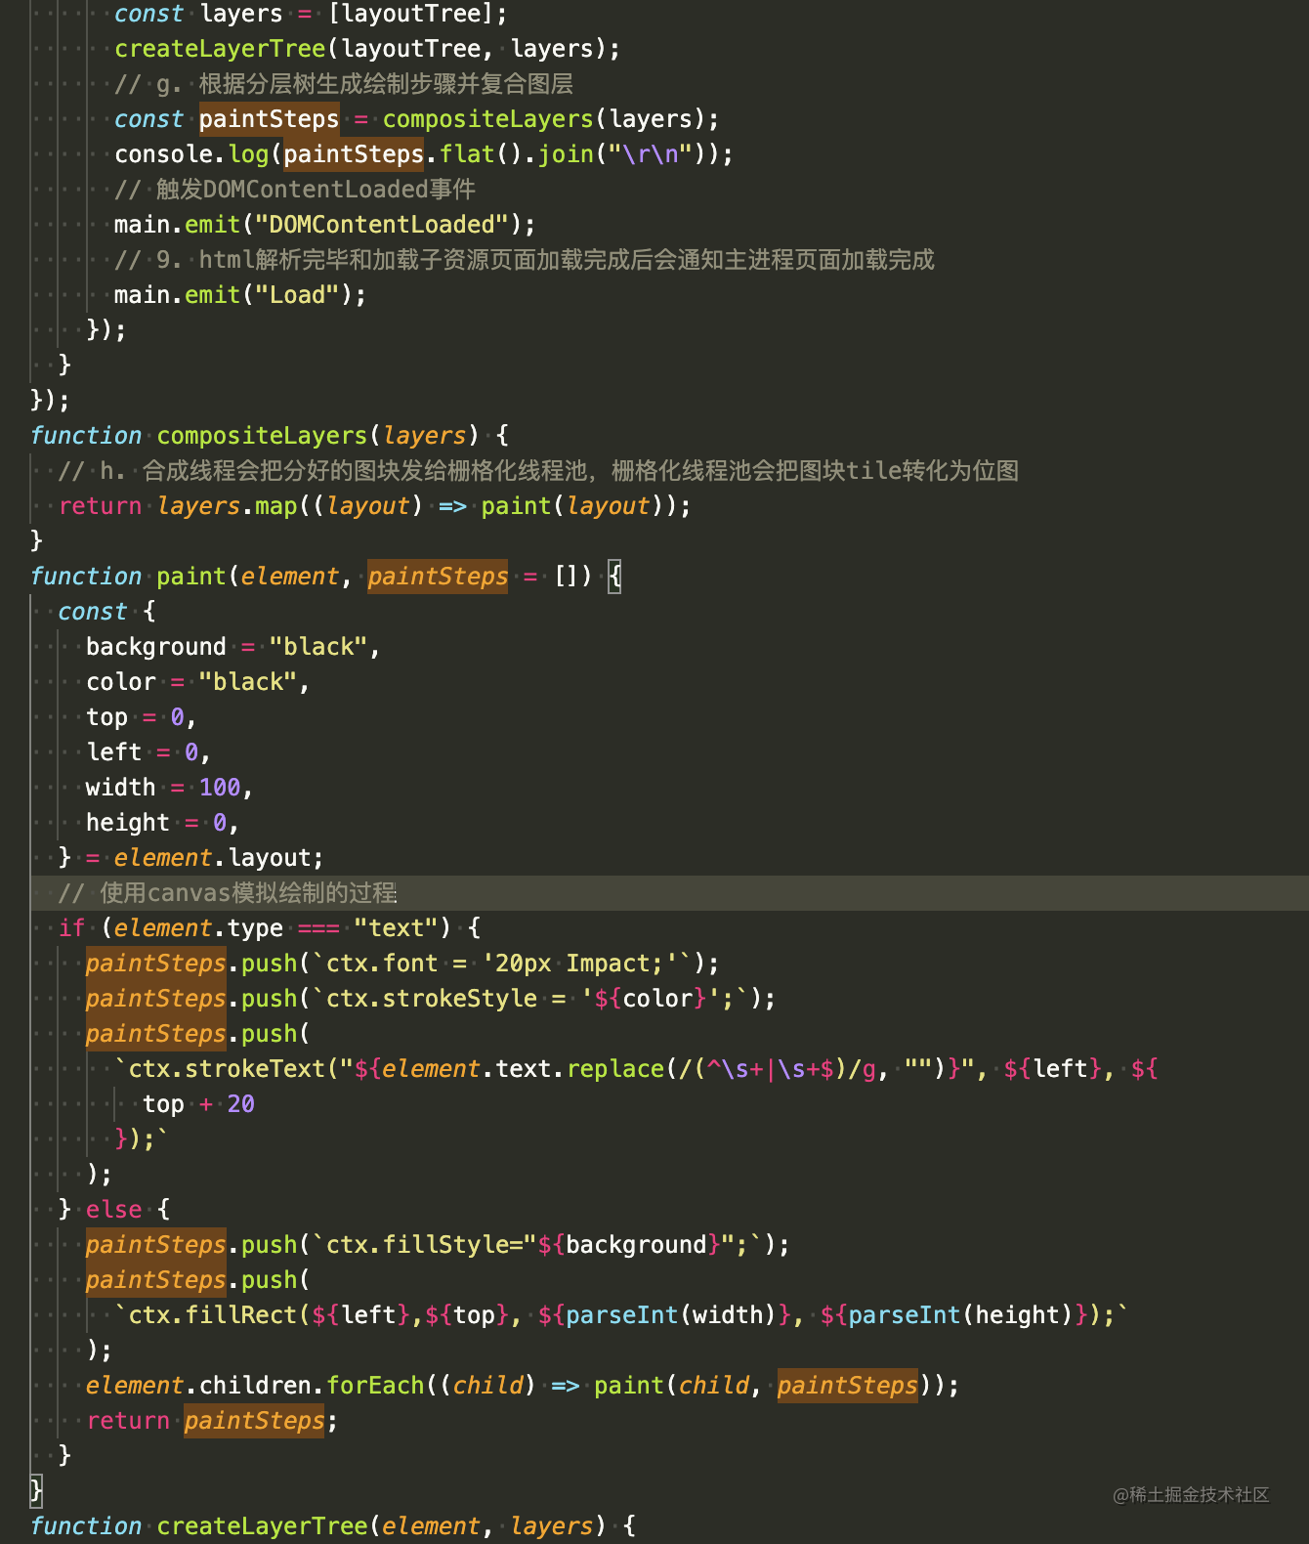The image size is (1309, 1544).
Task: Click 'if (element.type === "text") {' line
Action: 270,928
